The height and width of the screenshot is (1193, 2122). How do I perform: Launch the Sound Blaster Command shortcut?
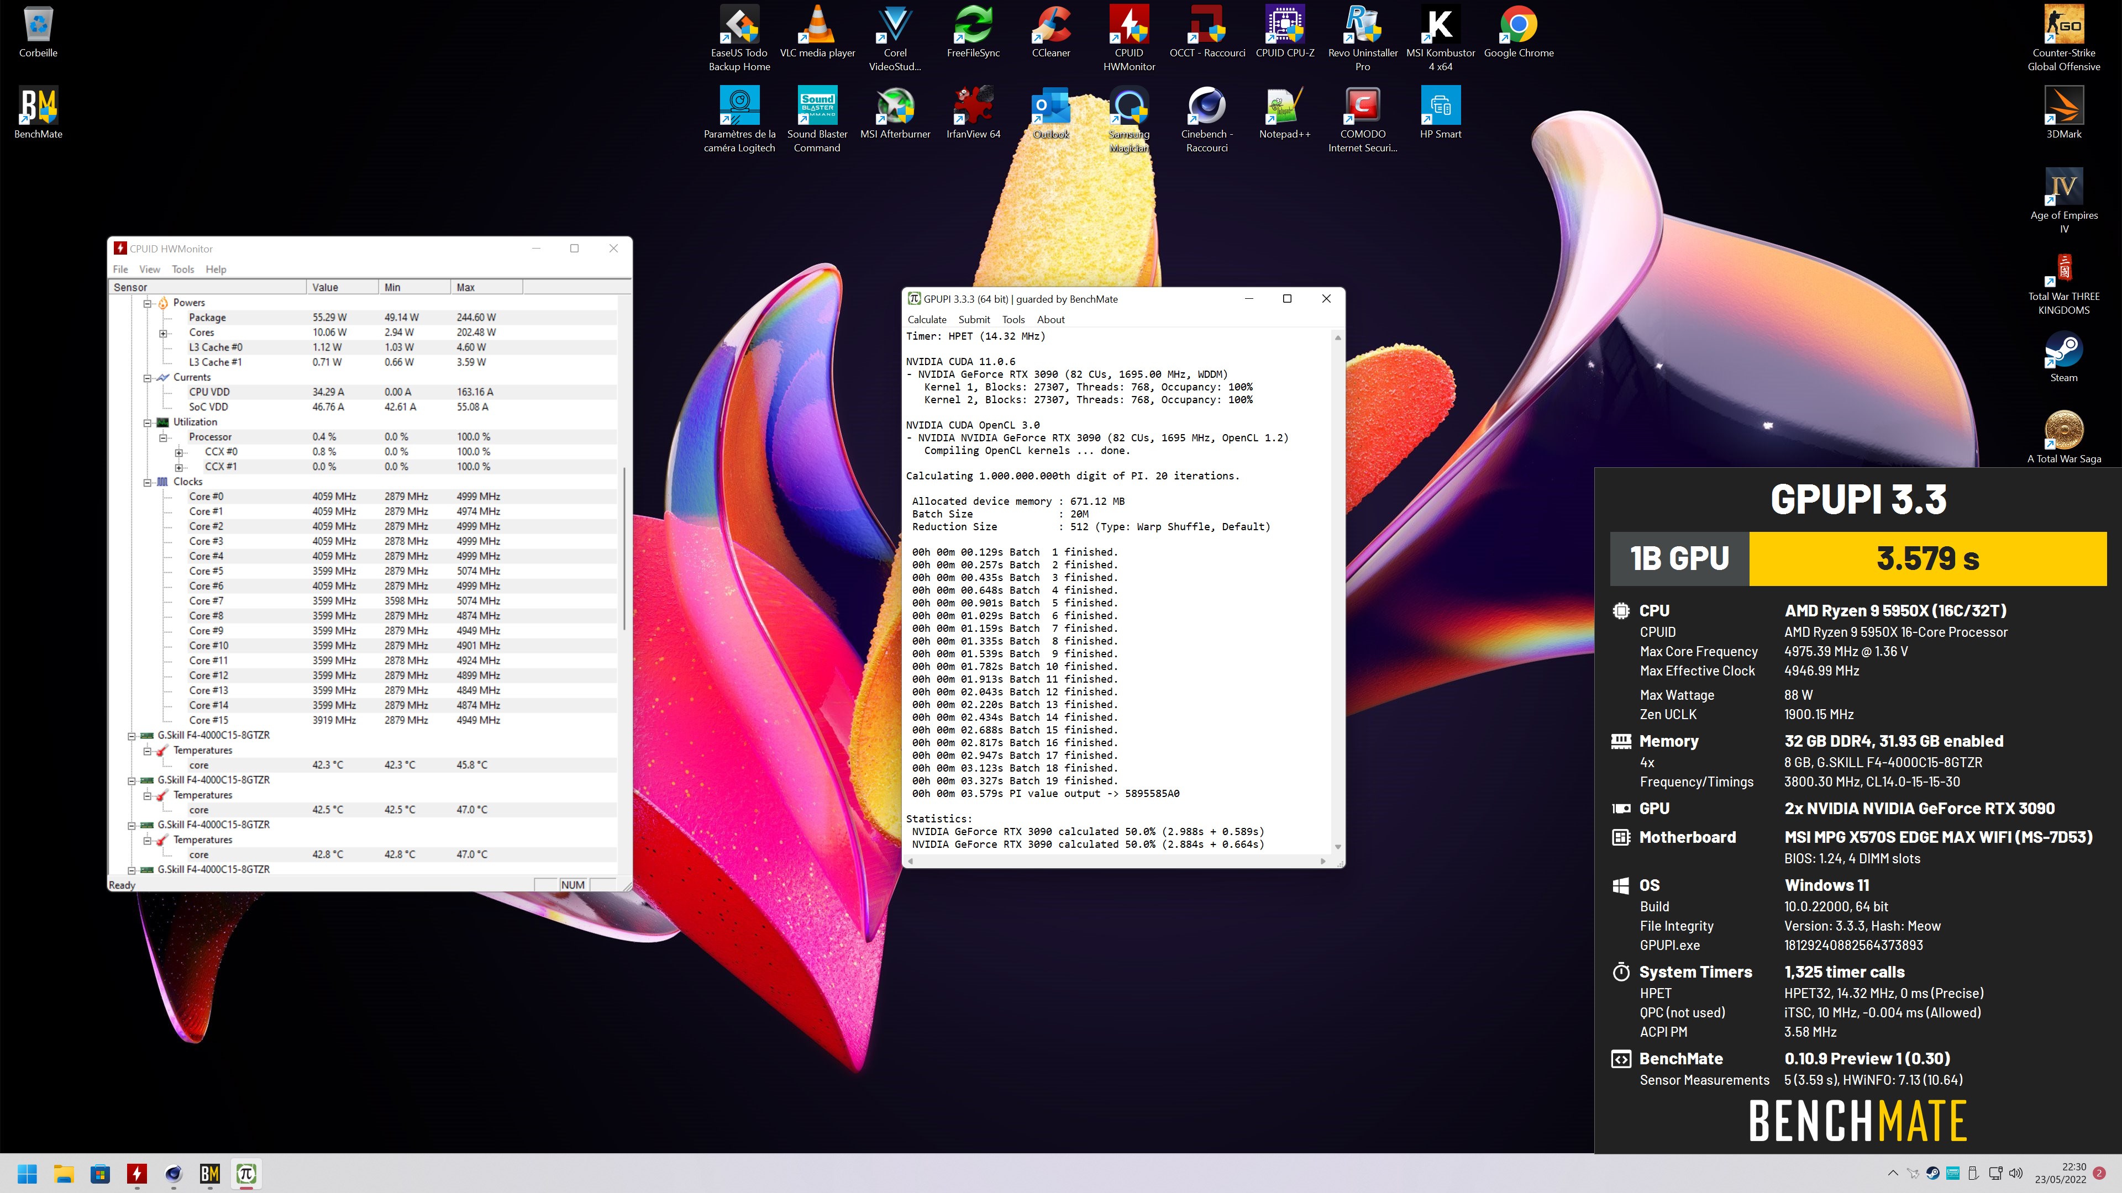pyautogui.click(x=817, y=119)
